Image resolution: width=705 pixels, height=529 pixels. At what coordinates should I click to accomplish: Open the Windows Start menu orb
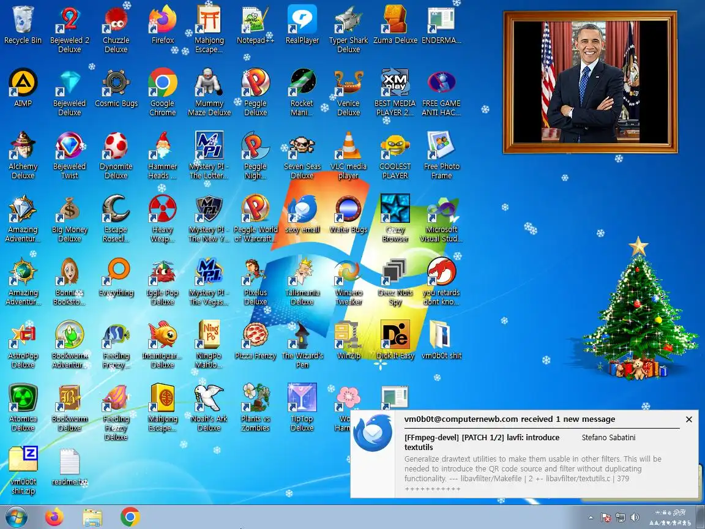16,517
